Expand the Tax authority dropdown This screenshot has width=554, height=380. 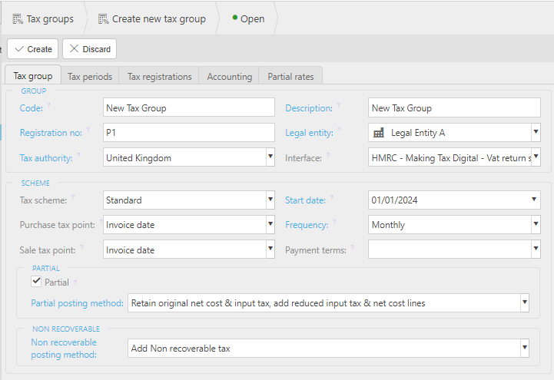coord(270,157)
